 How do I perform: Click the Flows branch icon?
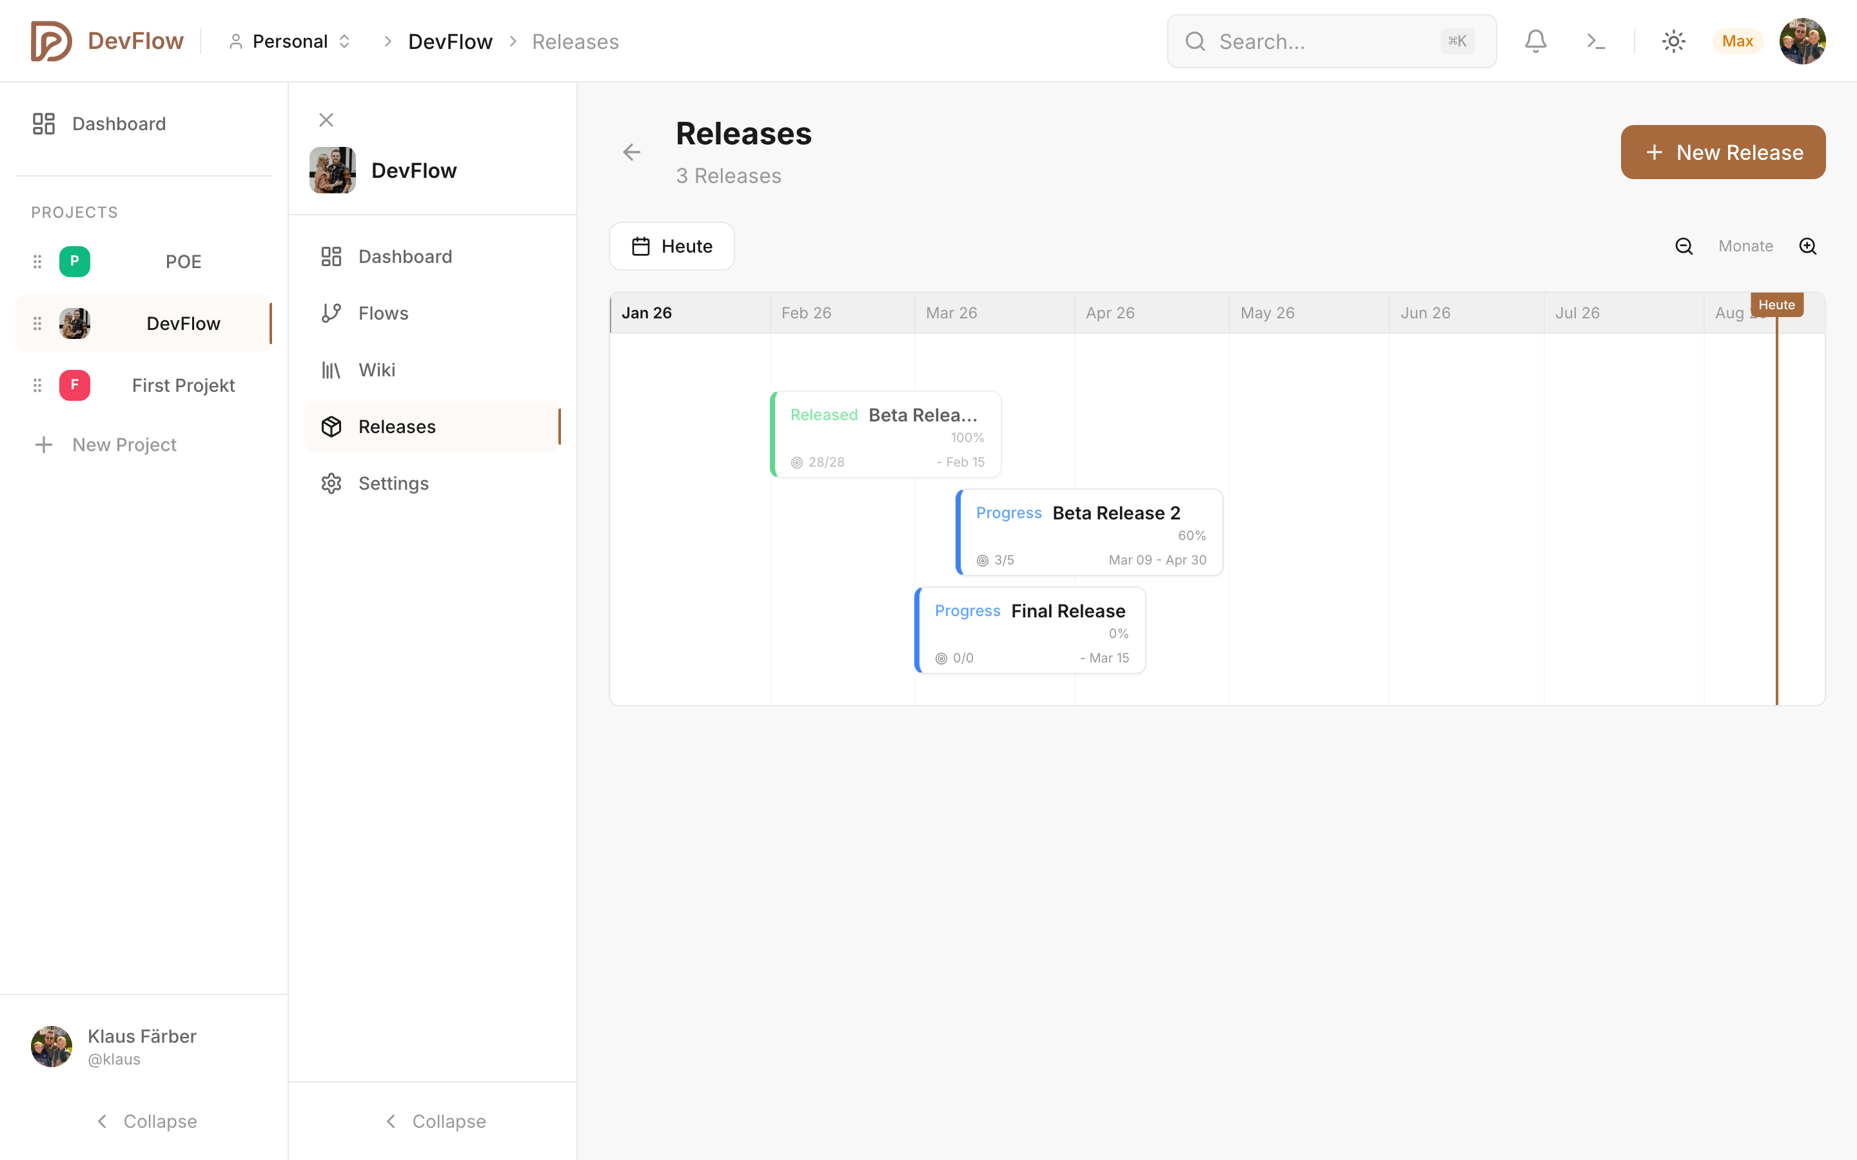pyautogui.click(x=331, y=313)
